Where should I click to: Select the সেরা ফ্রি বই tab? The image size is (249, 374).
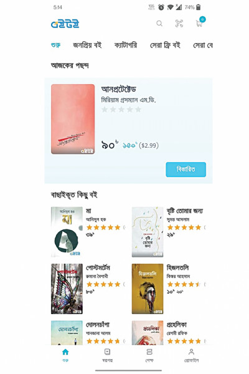coord(165,45)
